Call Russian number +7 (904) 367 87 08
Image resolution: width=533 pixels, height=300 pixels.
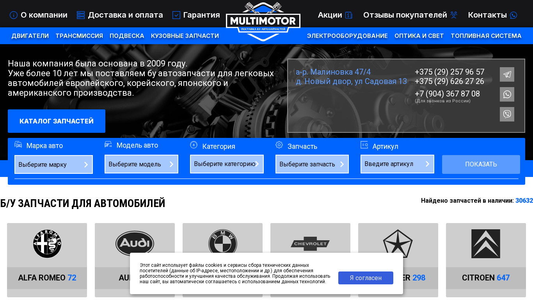pos(447,94)
